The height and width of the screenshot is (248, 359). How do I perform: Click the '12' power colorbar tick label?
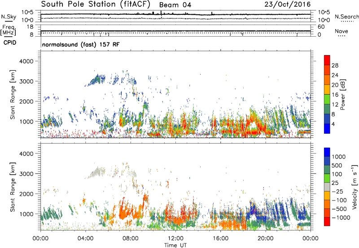335,105
